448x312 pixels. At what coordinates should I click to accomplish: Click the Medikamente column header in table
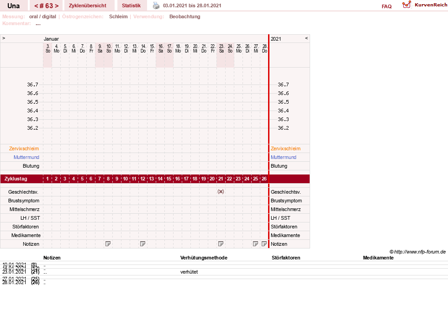(378, 258)
